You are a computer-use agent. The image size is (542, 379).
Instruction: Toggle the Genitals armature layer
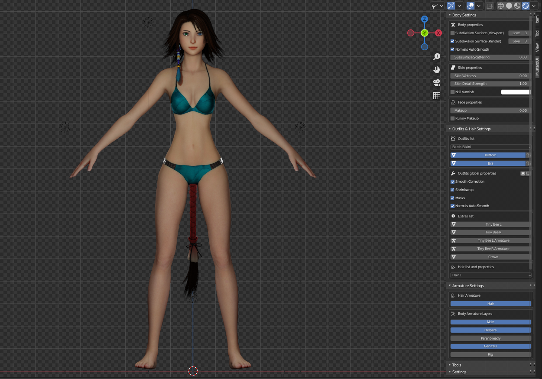[x=491, y=346]
